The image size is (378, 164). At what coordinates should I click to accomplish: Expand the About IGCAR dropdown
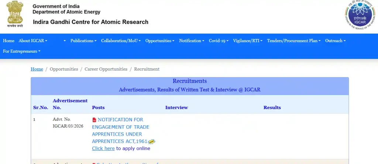click(33, 41)
